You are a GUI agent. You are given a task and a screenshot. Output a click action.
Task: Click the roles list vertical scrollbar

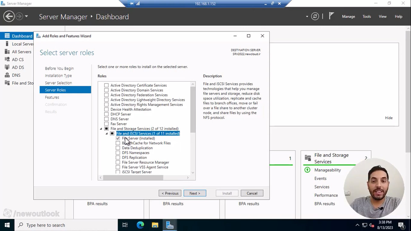point(193,109)
